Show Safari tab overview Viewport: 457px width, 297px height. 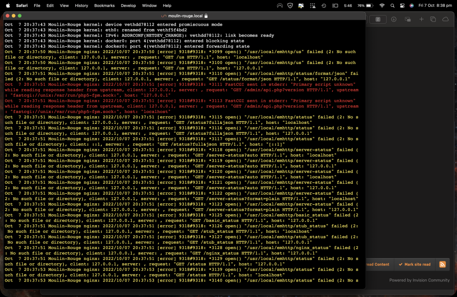tap(433, 19)
